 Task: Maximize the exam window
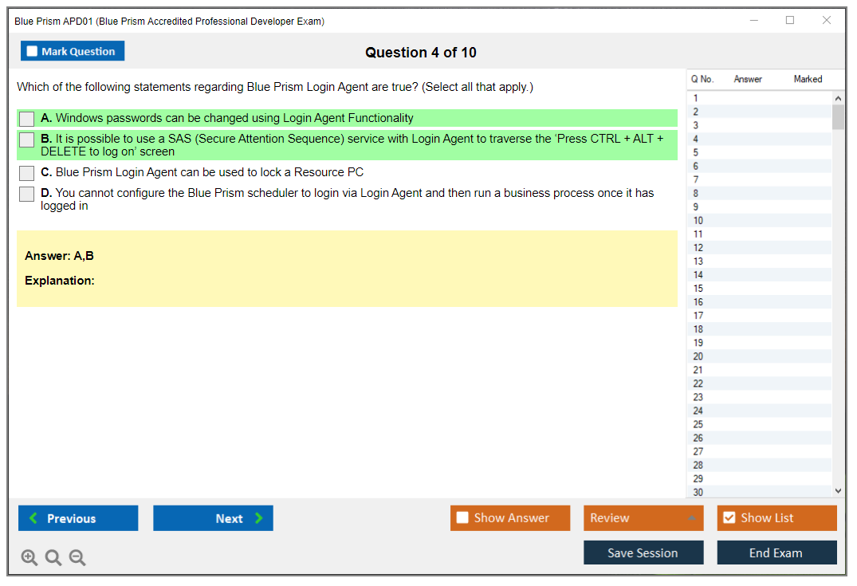(790, 21)
